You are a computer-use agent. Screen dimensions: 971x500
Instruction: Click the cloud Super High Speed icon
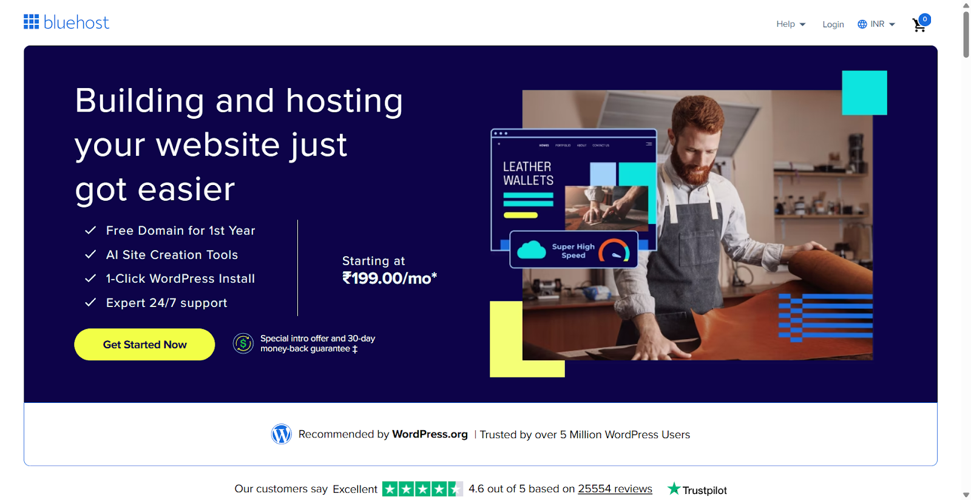tap(532, 250)
